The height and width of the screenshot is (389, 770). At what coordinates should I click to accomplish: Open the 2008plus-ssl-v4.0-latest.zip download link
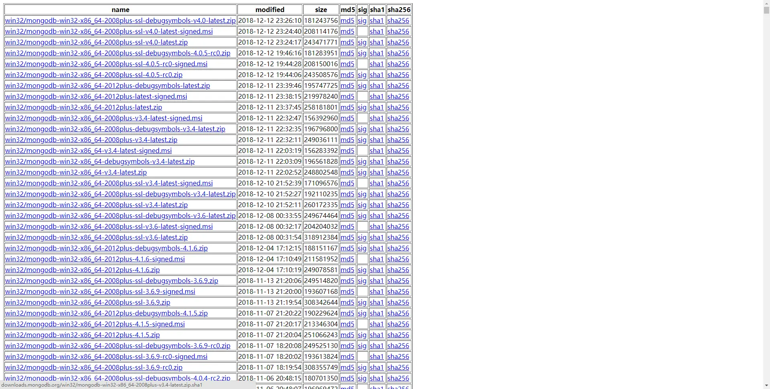click(96, 42)
